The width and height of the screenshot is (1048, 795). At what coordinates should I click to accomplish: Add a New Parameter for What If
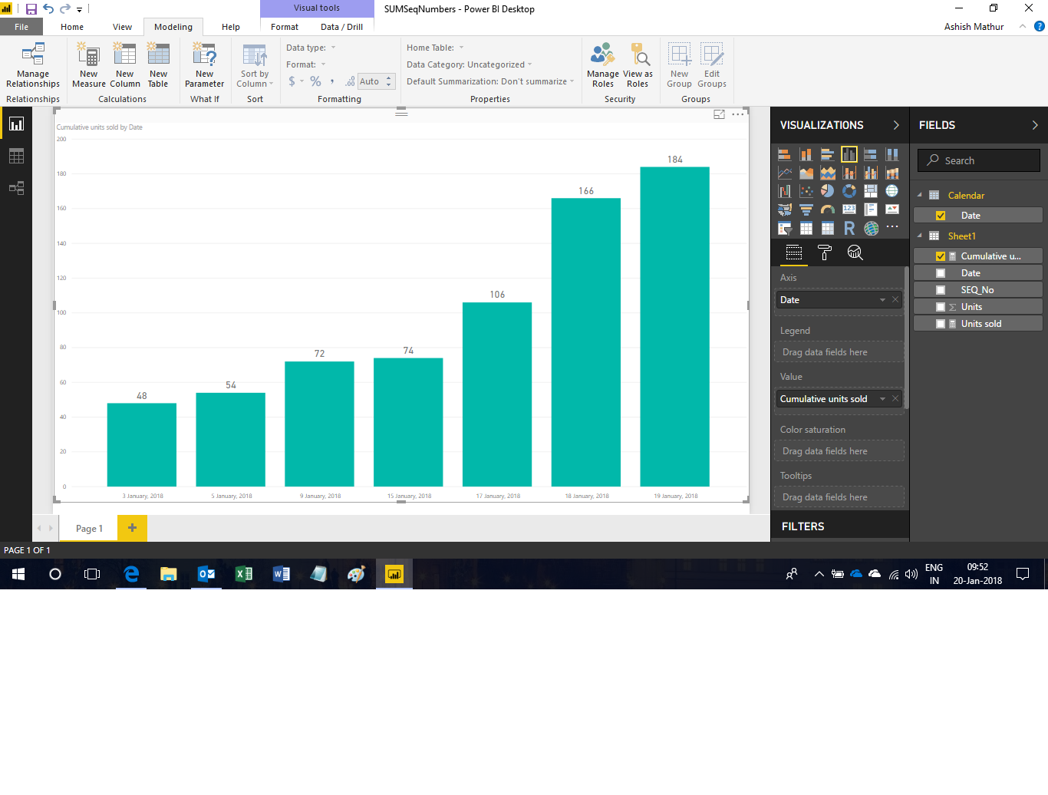click(204, 65)
